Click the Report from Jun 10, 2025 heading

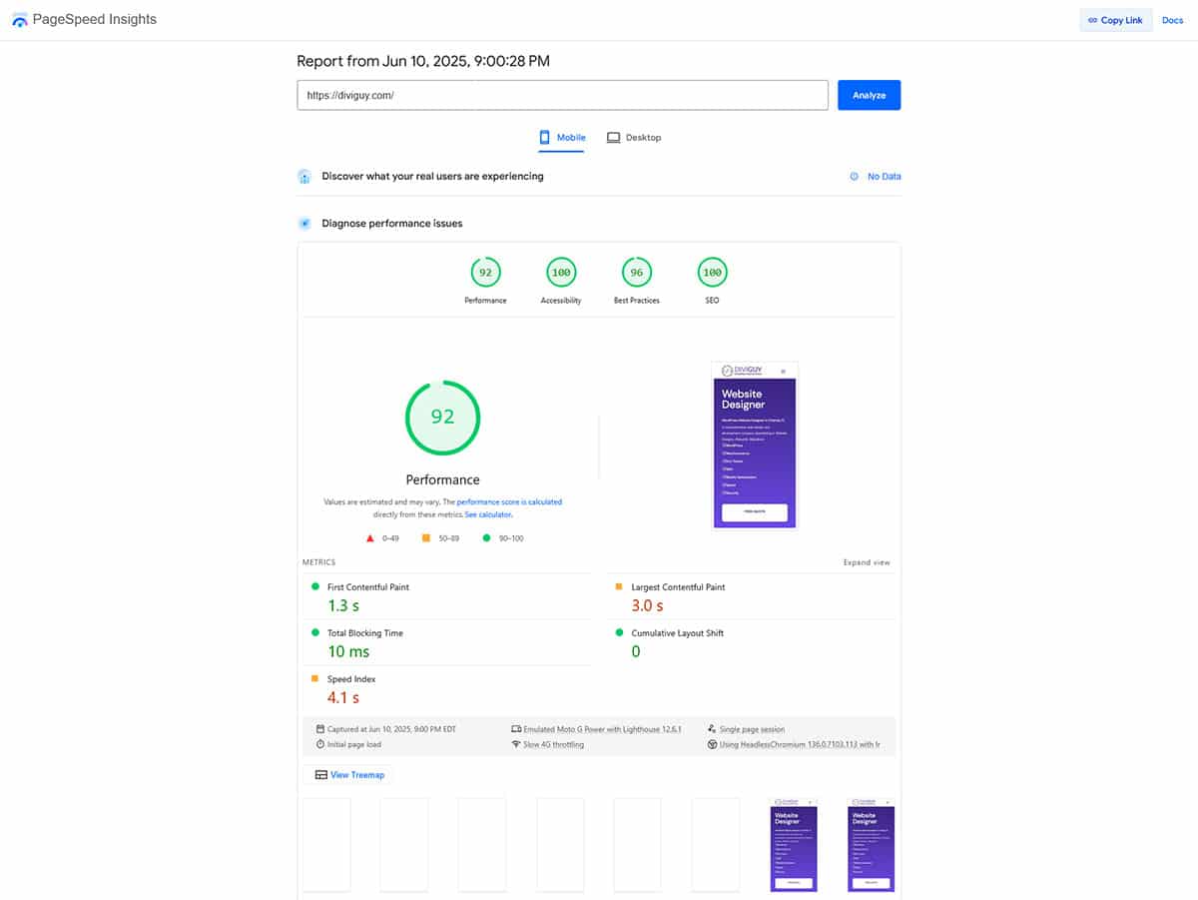pyautogui.click(x=423, y=61)
